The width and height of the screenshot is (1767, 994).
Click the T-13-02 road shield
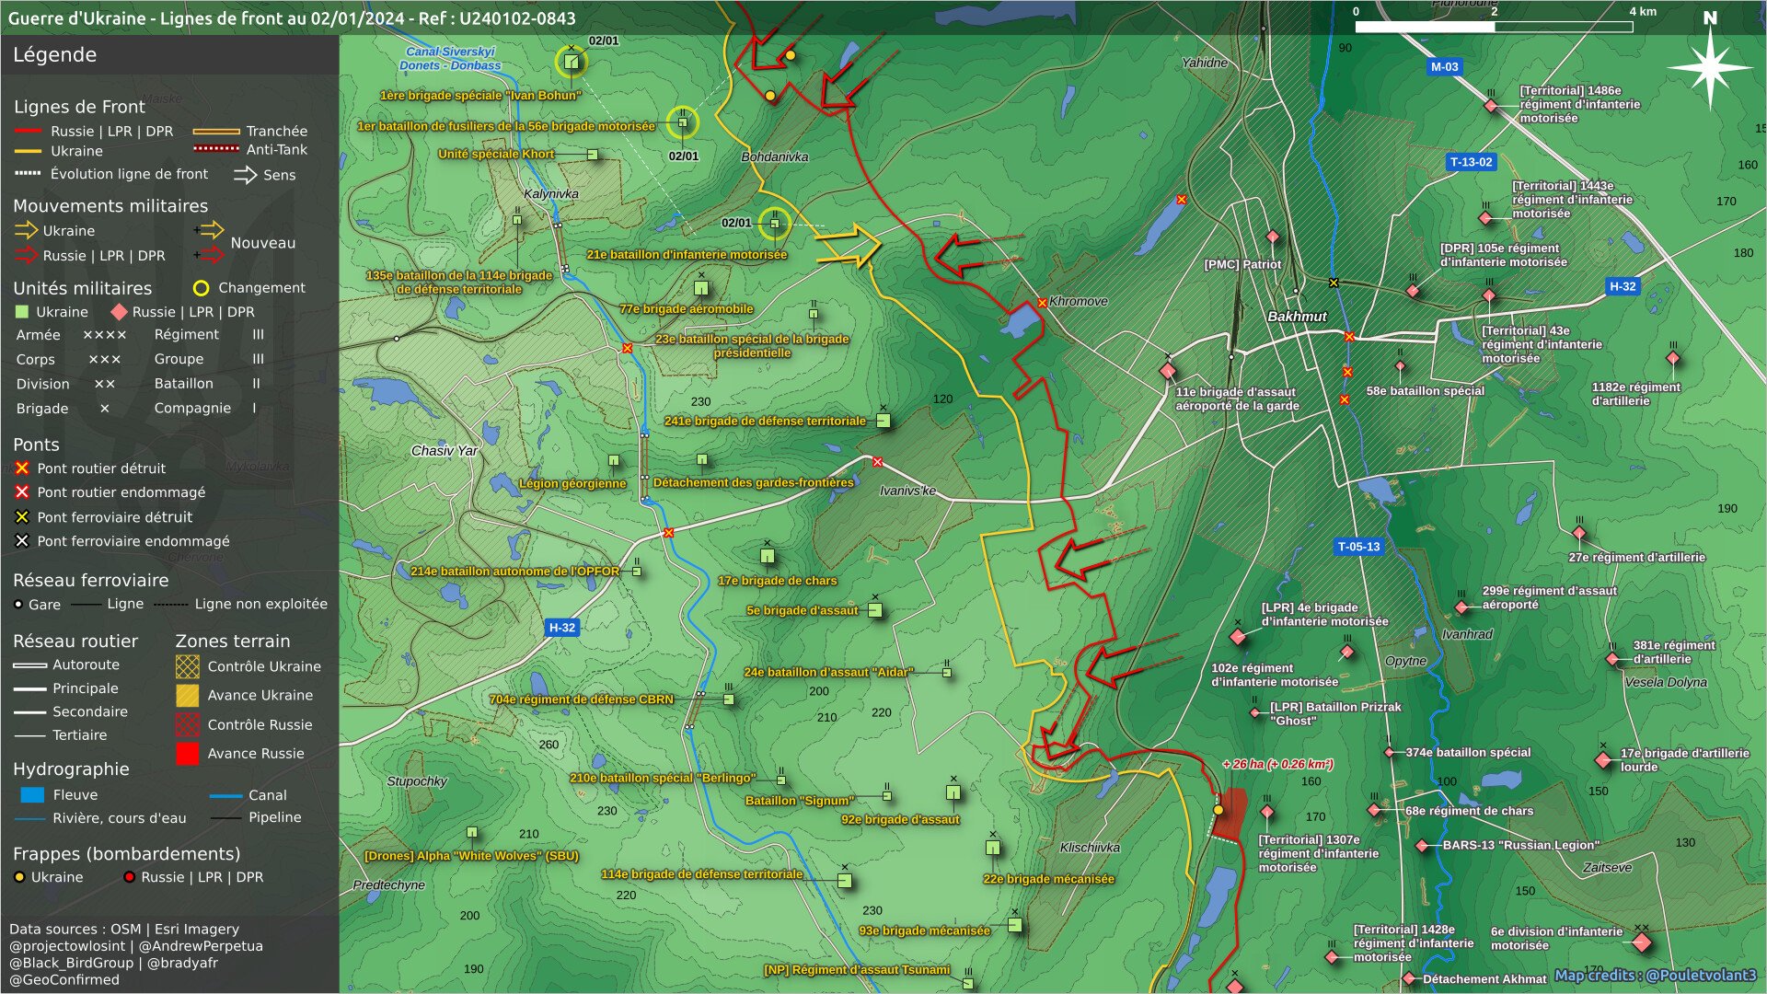pos(1471,162)
